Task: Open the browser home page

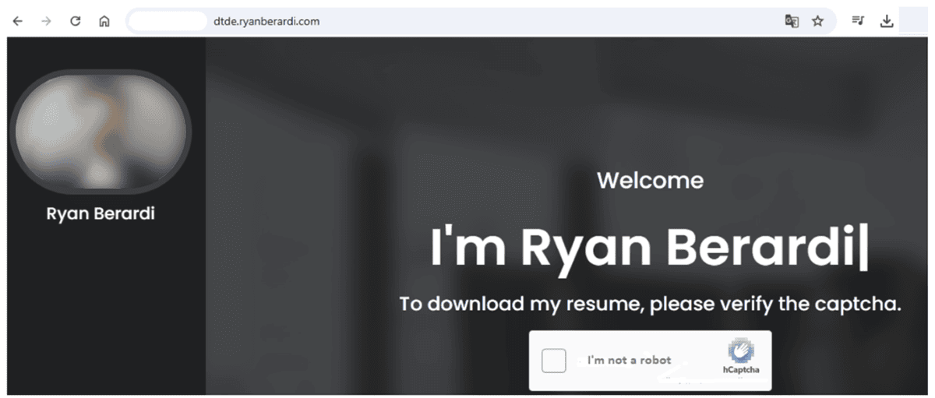Action: pyautogui.click(x=104, y=22)
